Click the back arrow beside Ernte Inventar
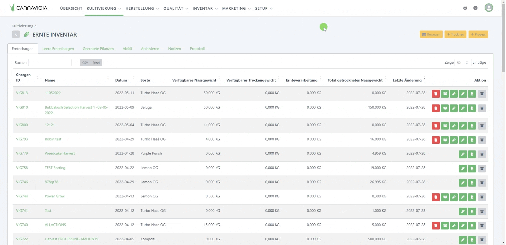 coord(16,34)
